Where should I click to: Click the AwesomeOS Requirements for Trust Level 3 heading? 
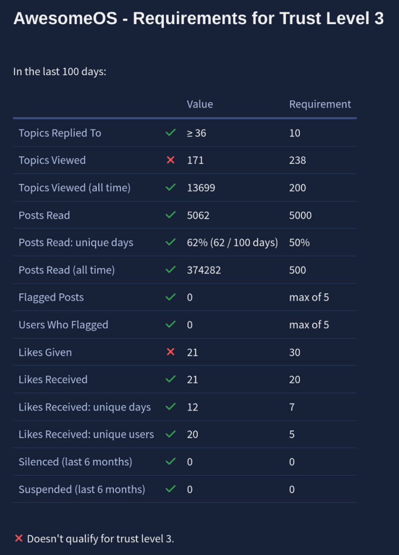(x=199, y=19)
